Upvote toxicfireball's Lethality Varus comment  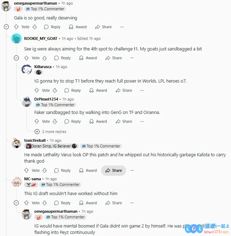26,170
